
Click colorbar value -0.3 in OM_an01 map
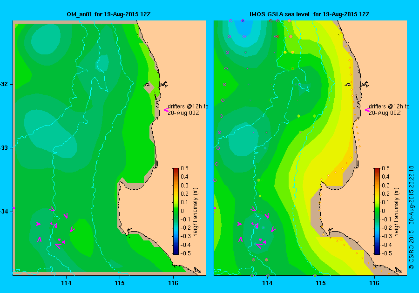point(186,236)
